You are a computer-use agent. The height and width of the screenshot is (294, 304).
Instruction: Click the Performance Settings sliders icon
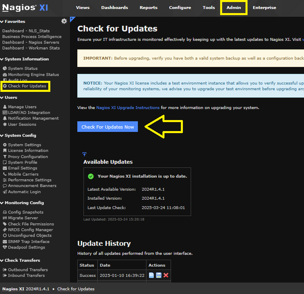click(x=5, y=180)
